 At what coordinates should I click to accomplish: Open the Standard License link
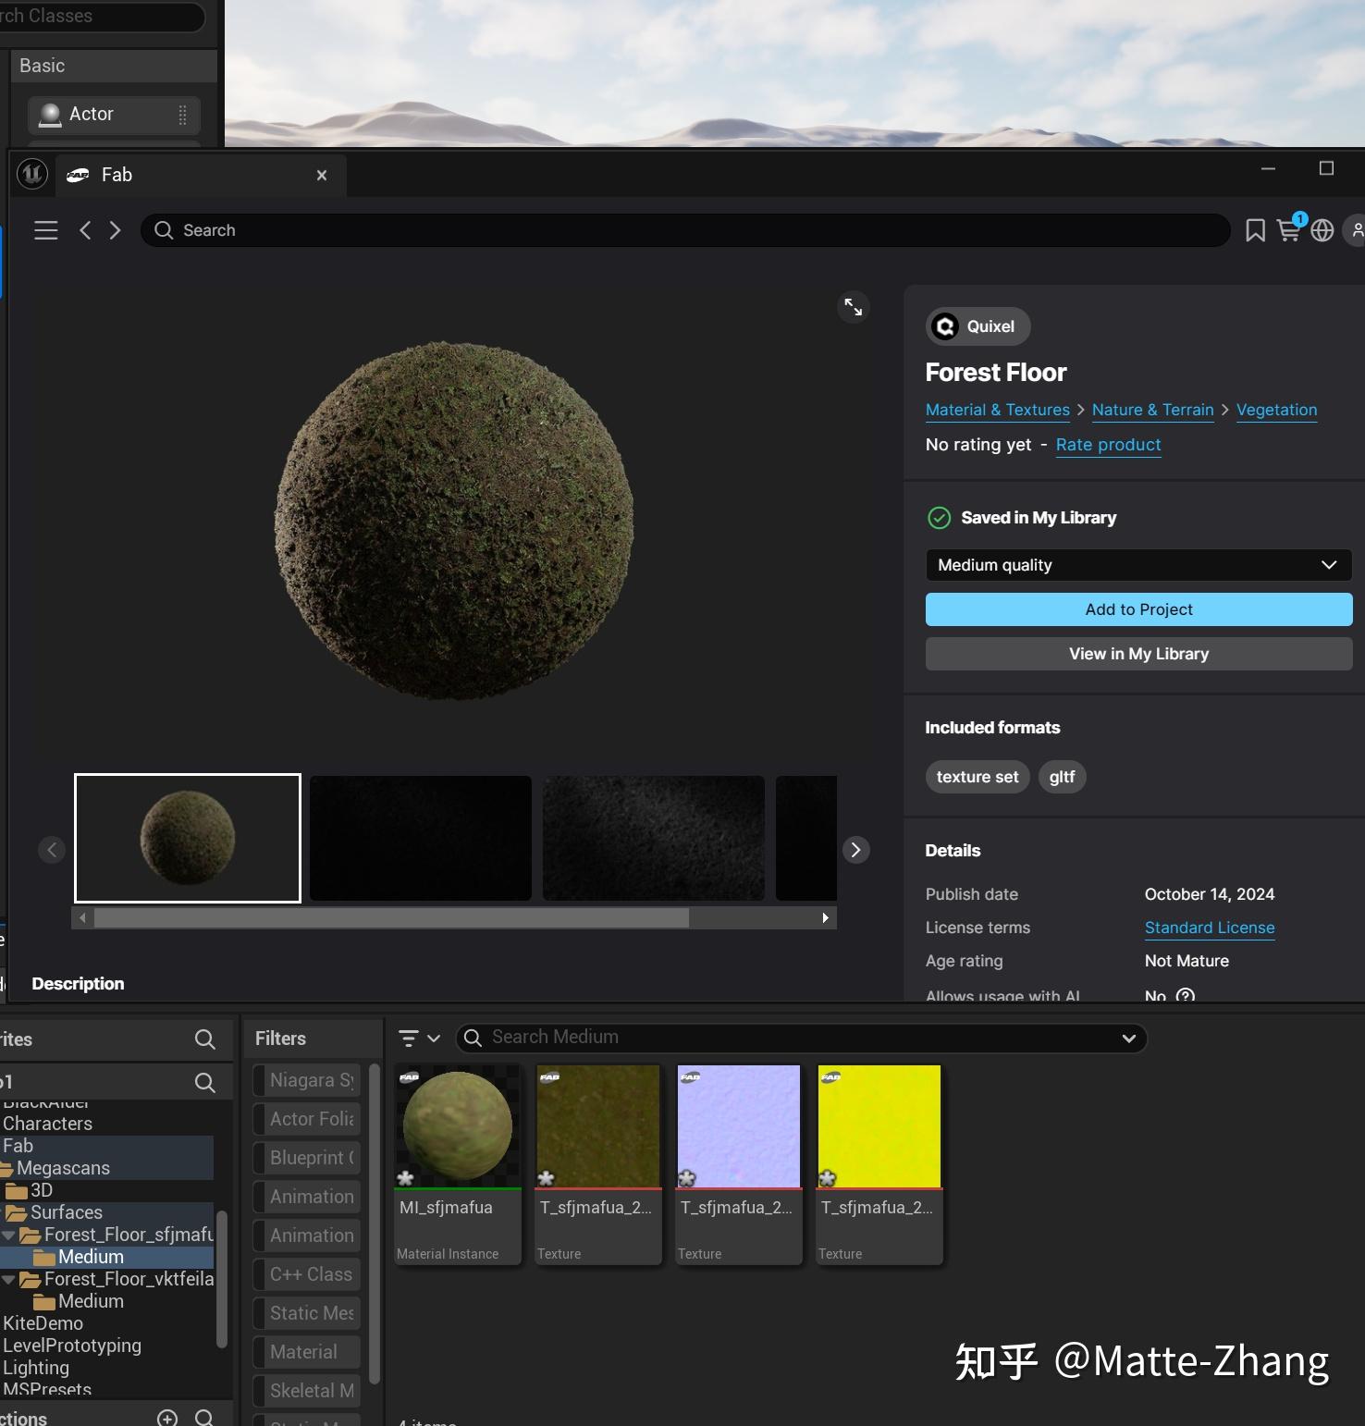1209,928
